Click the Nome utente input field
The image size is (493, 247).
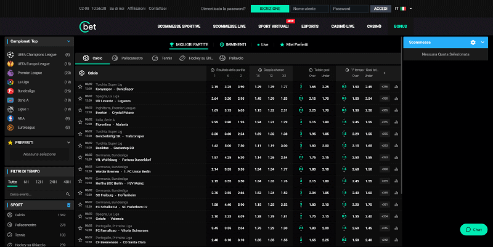click(309, 9)
